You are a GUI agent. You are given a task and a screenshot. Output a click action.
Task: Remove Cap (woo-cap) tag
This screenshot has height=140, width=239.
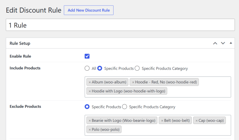point(197,121)
